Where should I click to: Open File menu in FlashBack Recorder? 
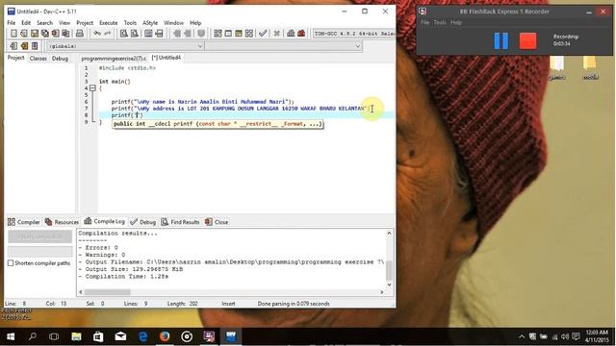pos(425,22)
